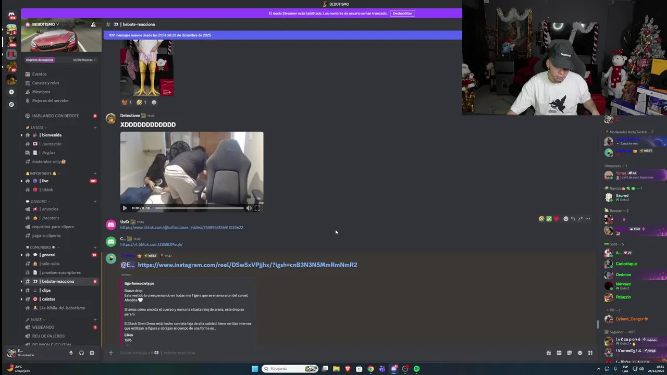Create a channel in the DISCORD category
Screen dimensions: 667x375
[x=95, y=202]
